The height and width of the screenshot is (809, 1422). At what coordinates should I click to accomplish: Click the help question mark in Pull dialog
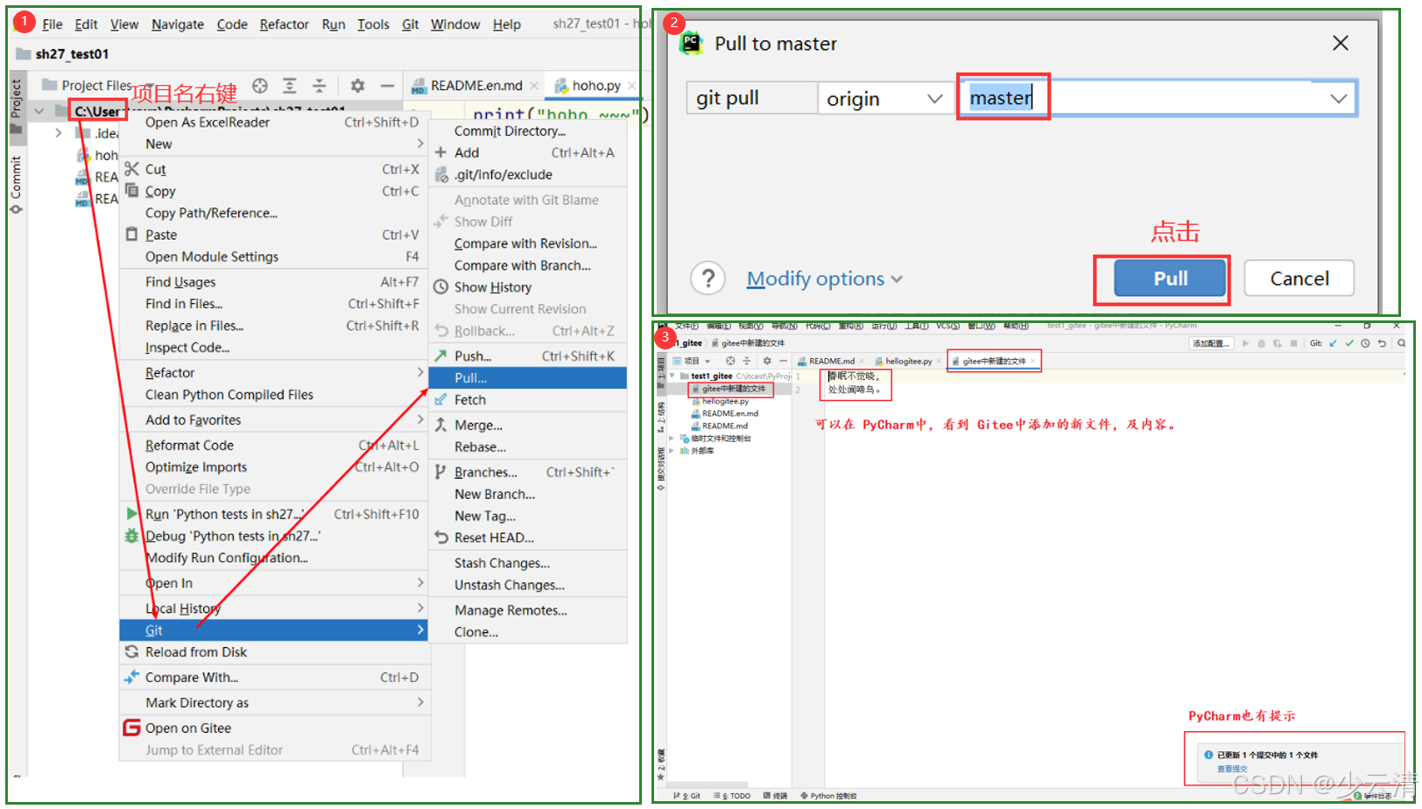(x=707, y=278)
